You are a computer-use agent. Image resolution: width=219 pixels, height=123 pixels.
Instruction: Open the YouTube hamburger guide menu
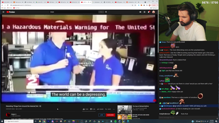pos(3,12)
